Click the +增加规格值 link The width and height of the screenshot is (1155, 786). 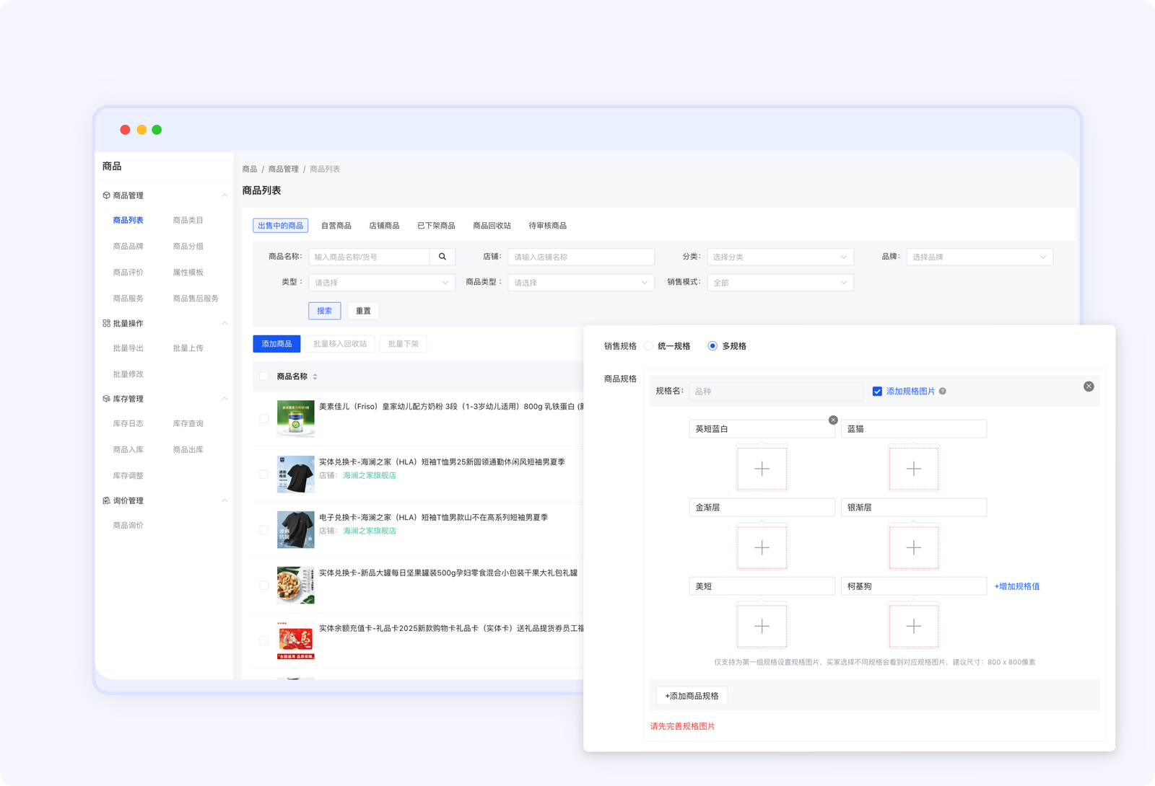coord(1016,586)
